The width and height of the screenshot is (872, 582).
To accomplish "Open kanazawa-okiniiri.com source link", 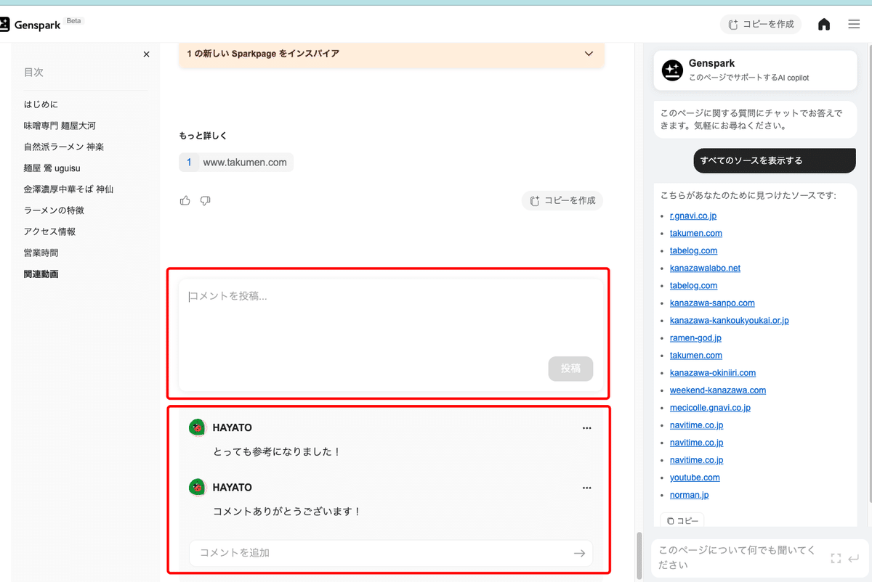I will tap(713, 372).
